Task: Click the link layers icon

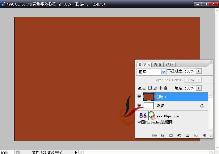Action: coord(154,135)
